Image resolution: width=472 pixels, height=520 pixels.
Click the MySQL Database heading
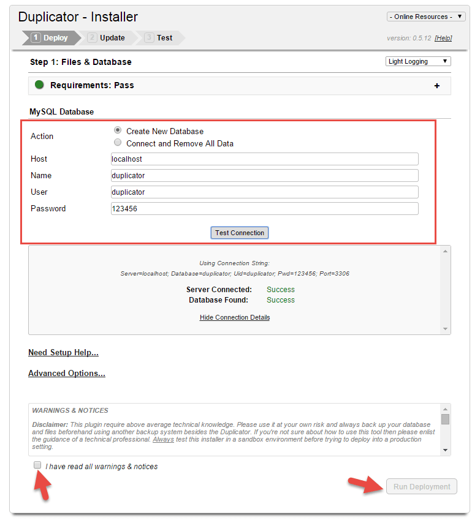(62, 111)
